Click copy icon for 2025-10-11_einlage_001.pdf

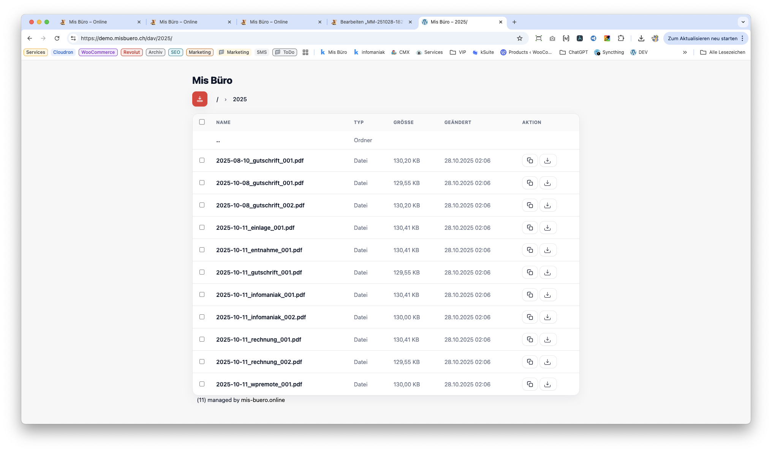pos(530,228)
